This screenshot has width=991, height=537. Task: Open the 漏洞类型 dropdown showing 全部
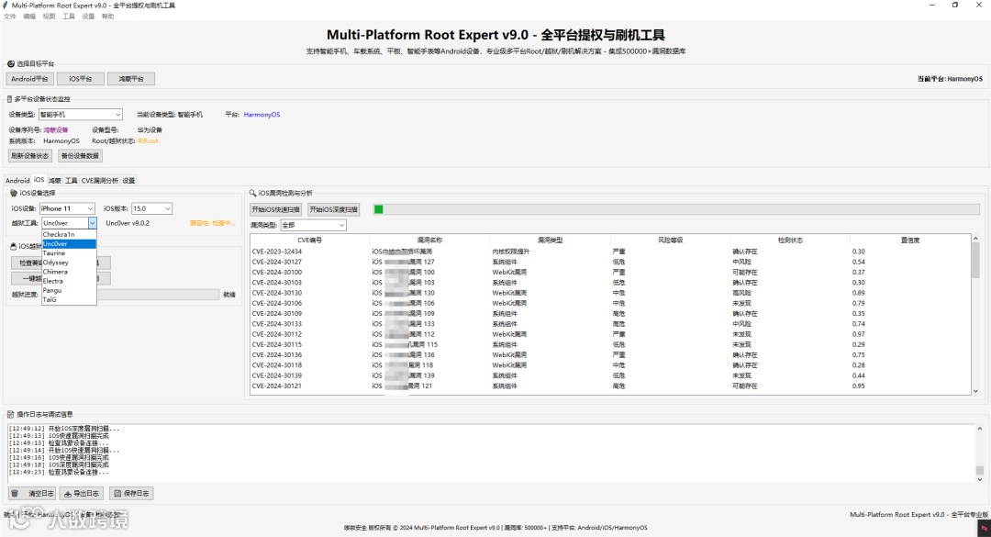point(314,225)
